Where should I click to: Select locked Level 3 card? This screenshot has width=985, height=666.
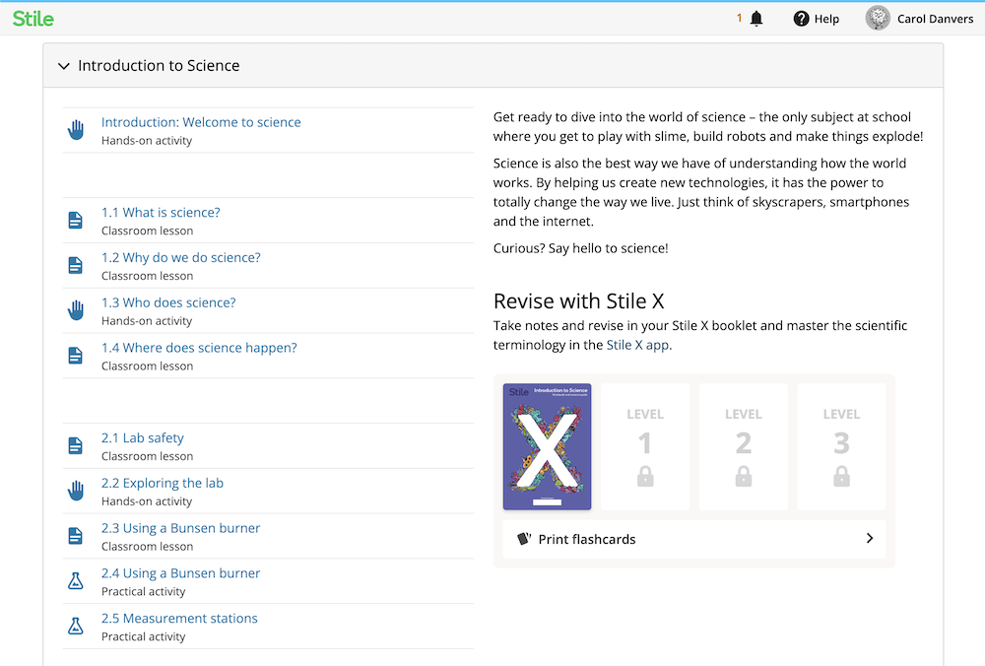point(842,446)
